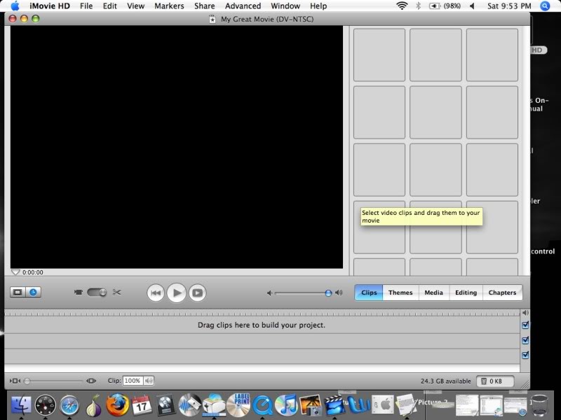This screenshot has height=420, width=561.
Task: Open iPhoto from the Dock
Action: (311, 405)
